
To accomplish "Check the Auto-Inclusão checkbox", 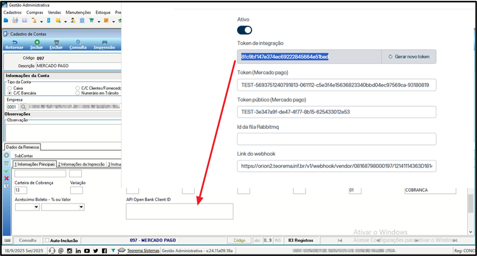I will 47,240.
